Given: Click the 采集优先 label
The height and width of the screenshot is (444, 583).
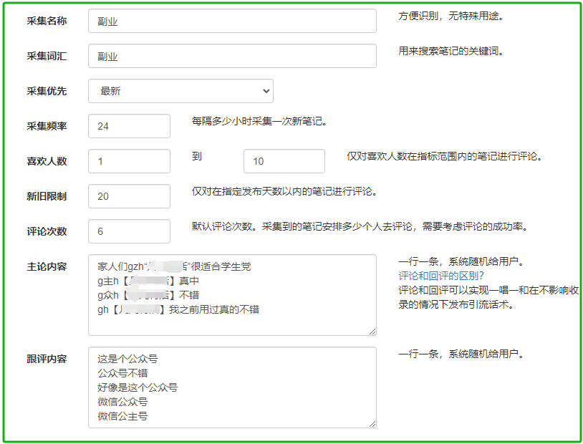Looking at the screenshot, I should click(x=47, y=91).
